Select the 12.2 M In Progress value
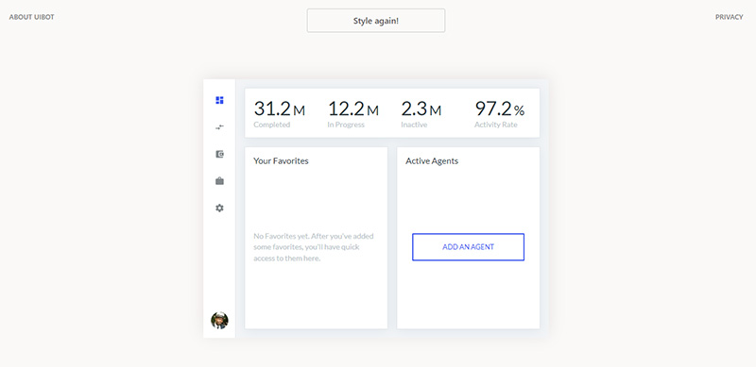 pyautogui.click(x=353, y=108)
